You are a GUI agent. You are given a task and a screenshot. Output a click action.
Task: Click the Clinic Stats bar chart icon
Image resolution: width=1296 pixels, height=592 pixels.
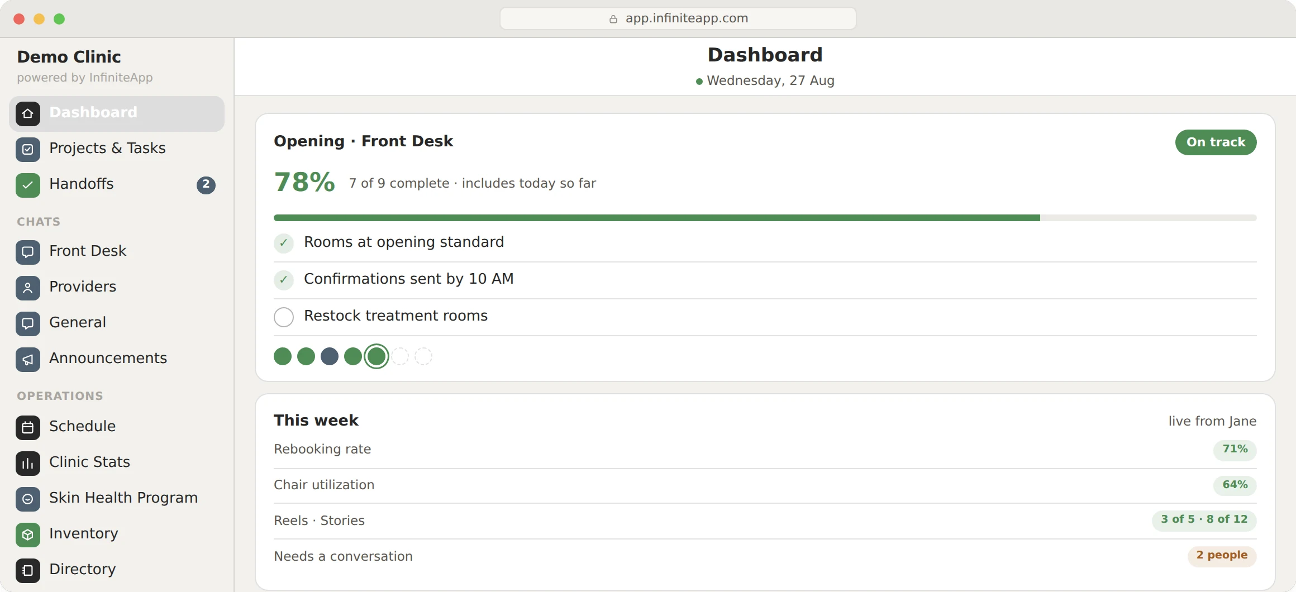tap(28, 464)
